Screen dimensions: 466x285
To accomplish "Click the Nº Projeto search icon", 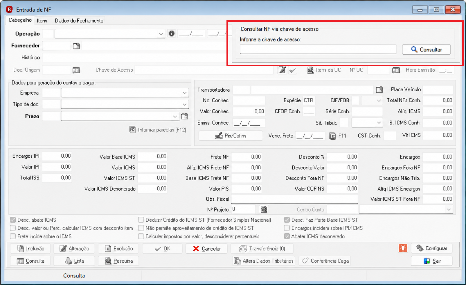I will pyautogui.click(x=264, y=209).
